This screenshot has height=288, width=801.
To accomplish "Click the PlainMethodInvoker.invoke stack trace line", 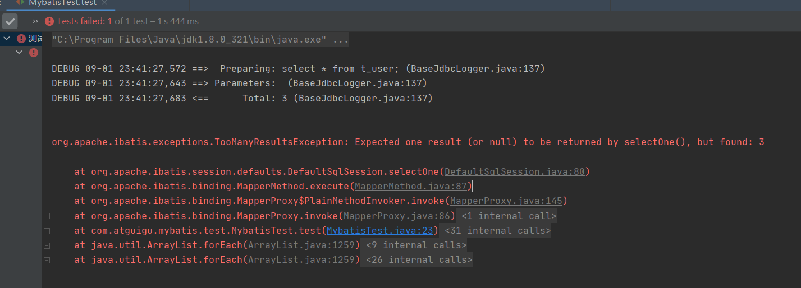I will tap(321, 201).
